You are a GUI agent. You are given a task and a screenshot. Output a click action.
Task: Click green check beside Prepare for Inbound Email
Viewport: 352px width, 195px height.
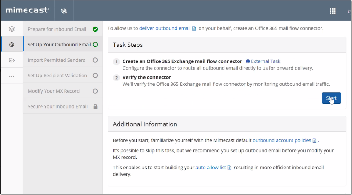pos(95,29)
